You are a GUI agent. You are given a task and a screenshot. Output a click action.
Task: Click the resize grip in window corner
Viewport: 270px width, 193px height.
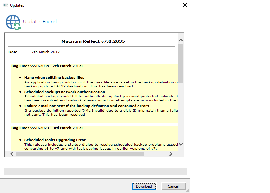click(x=187, y=190)
